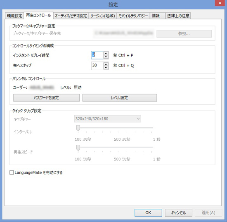Enable the LanguageMate checkbox
This screenshot has width=227, height=222.
point(12,172)
